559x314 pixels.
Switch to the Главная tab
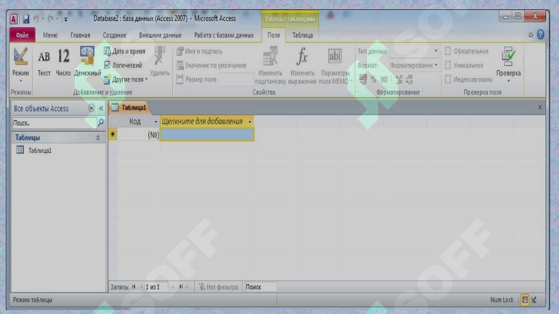[x=80, y=35]
